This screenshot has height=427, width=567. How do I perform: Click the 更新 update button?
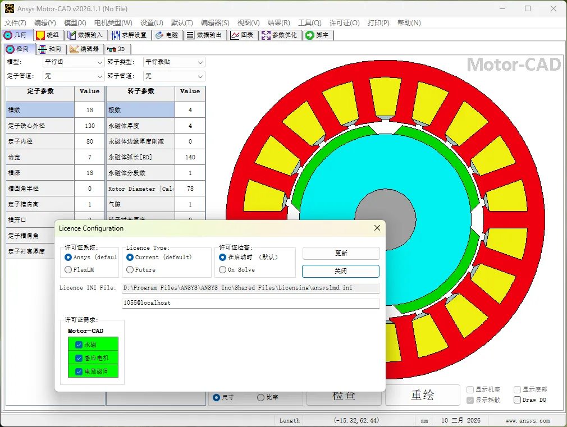click(x=341, y=253)
